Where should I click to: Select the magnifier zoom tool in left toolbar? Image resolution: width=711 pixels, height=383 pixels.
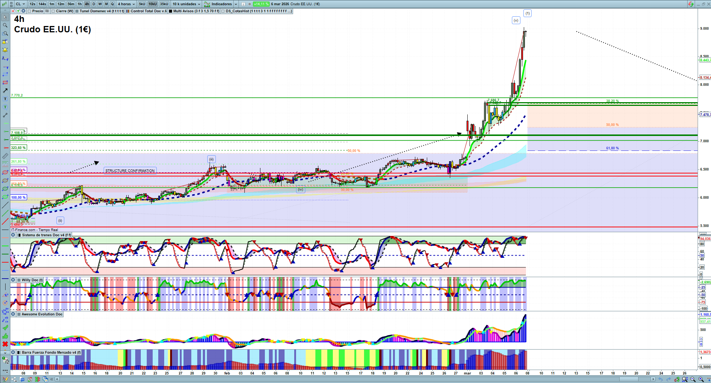[5, 25]
